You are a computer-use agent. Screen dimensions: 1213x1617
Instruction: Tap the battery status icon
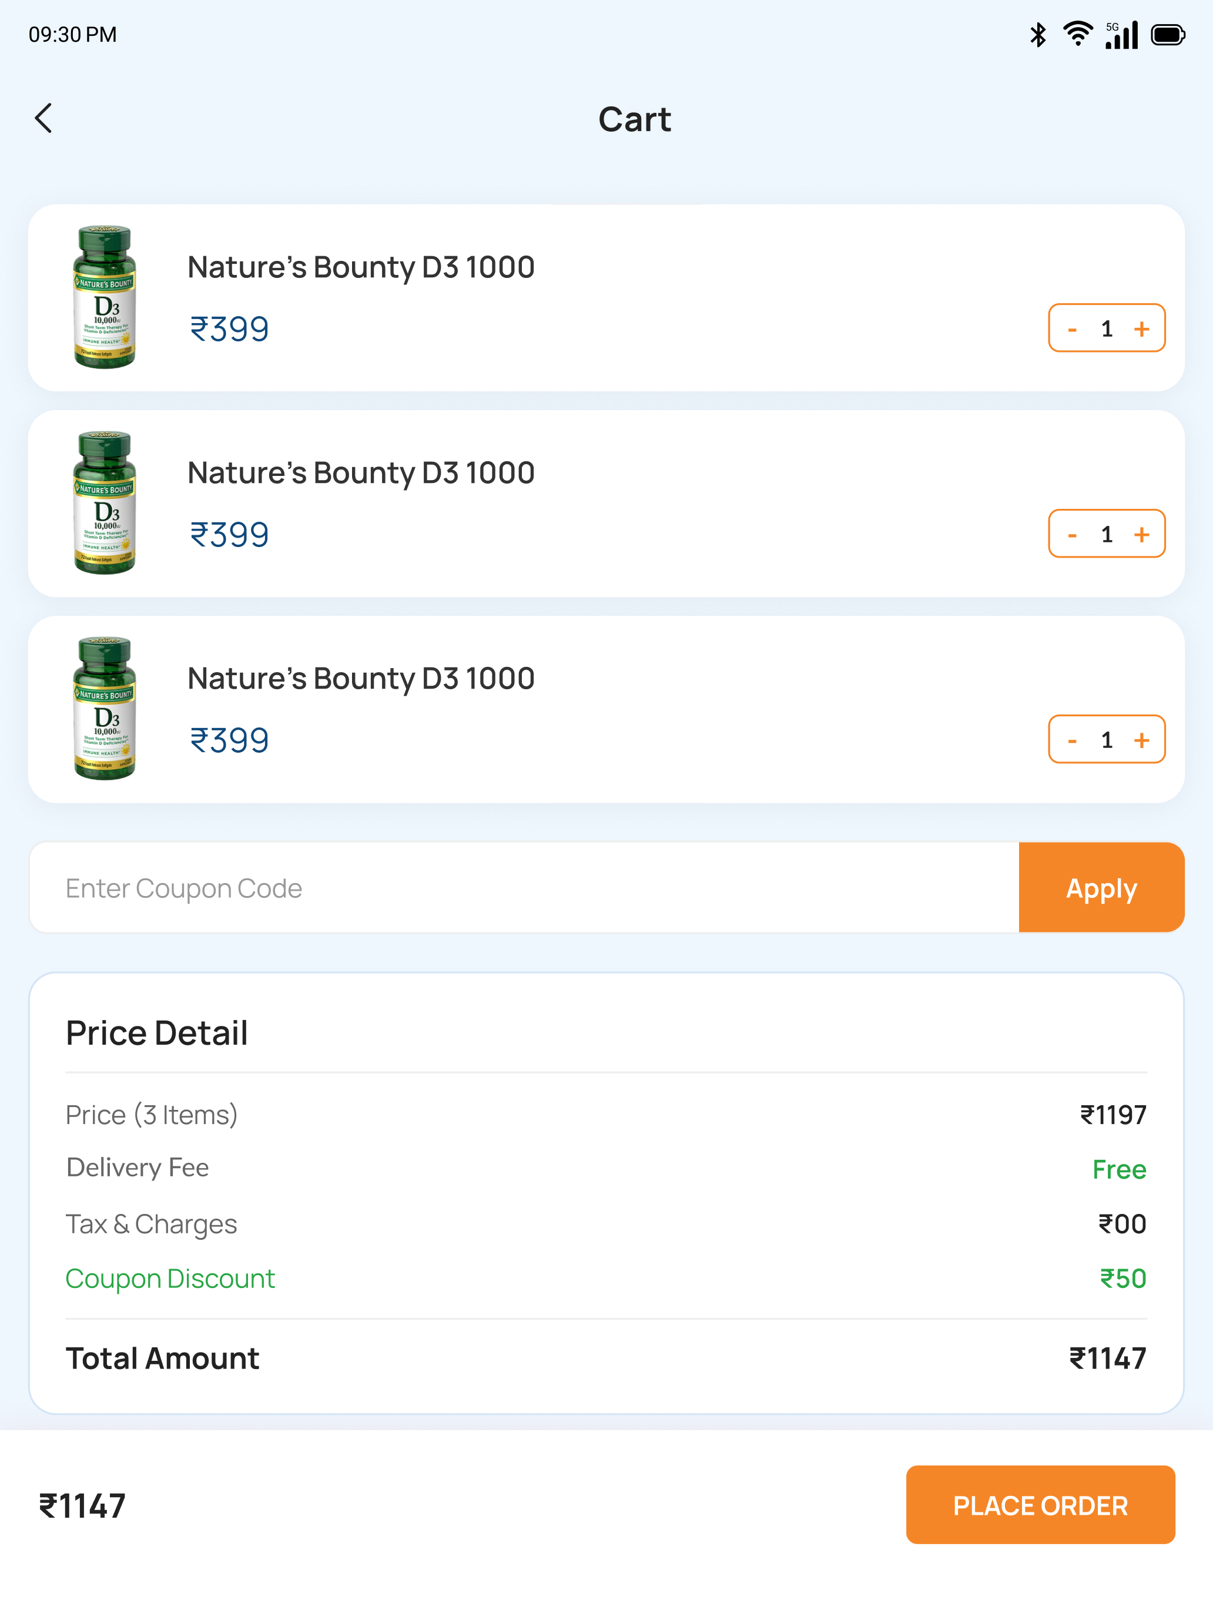click(x=1168, y=34)
